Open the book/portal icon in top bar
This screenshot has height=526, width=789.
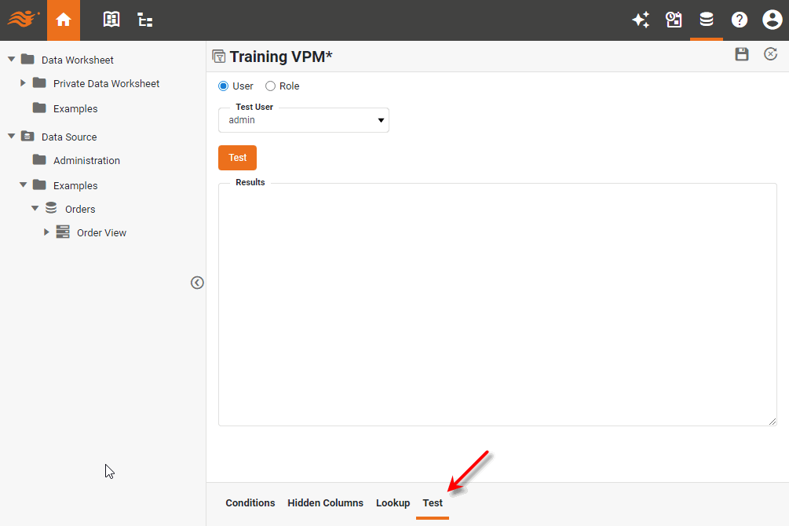(x=111, y=20)
